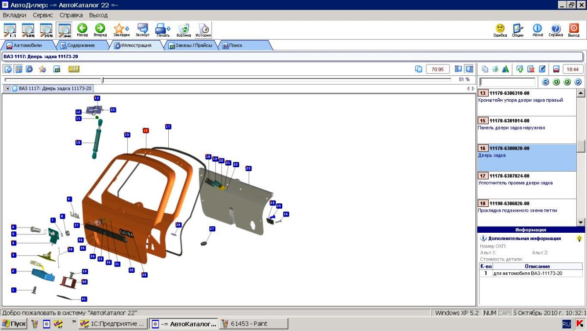Click the Экспорт toolbar icon
The height and width of the screenshot is (331, 587).
pos(143,30)
